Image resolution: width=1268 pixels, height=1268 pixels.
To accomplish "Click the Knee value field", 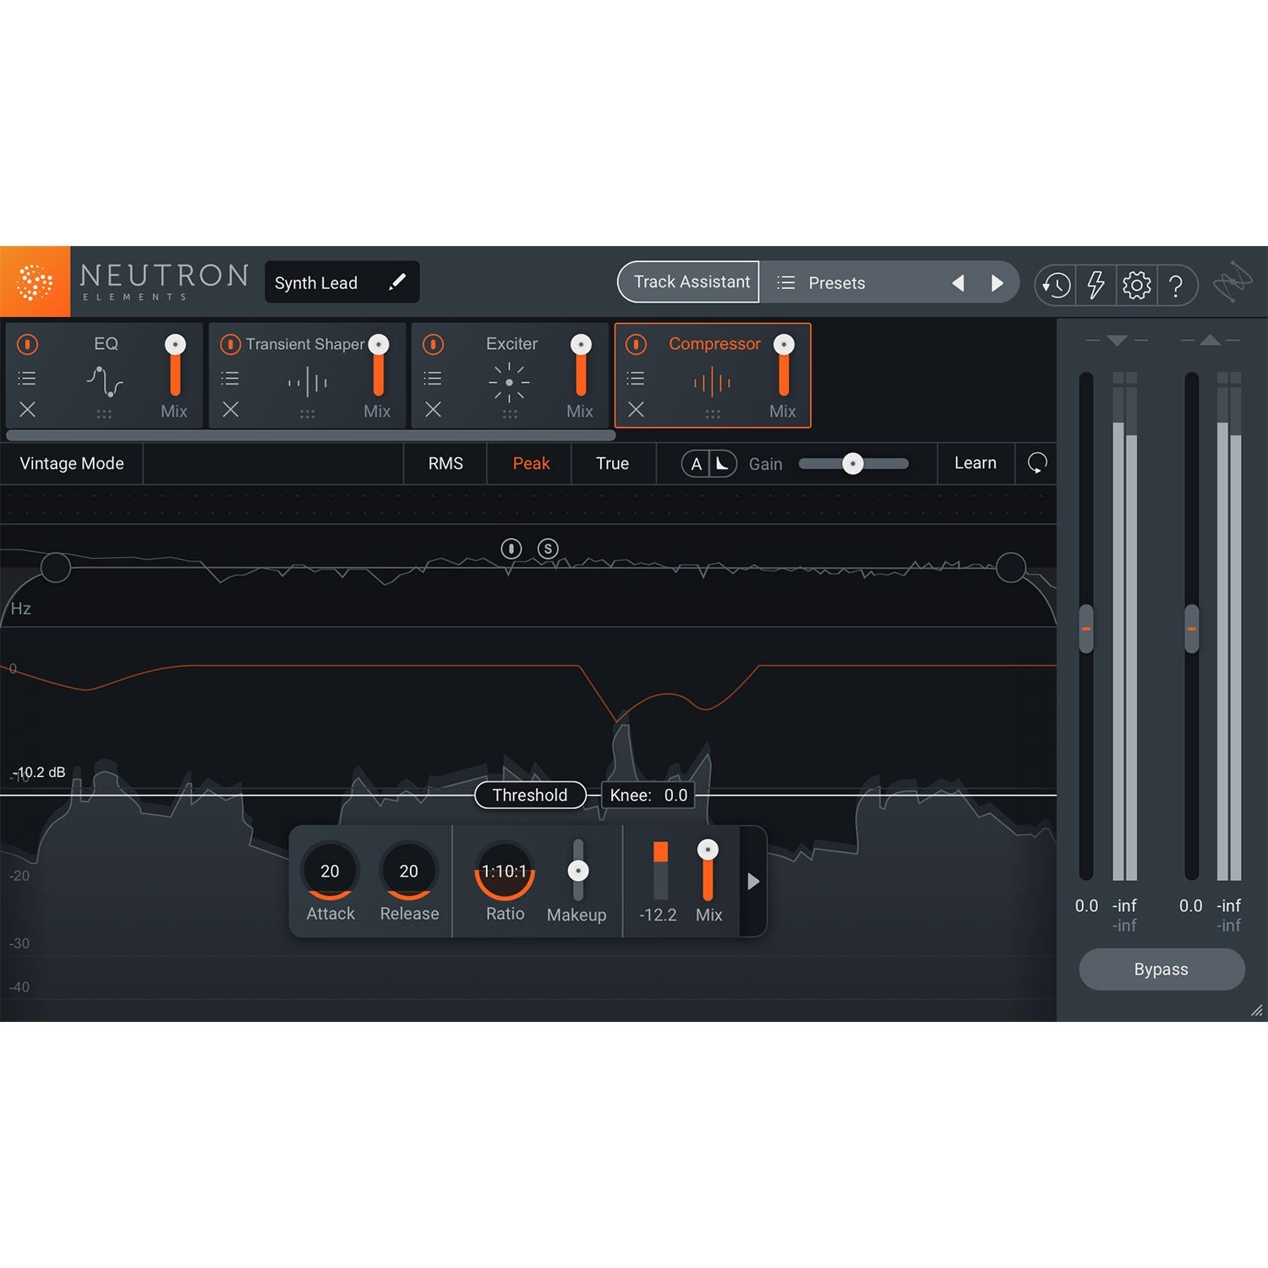I will [x=648, y=795].
